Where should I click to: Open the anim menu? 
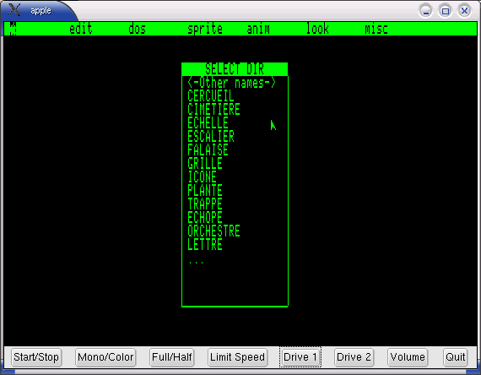pyautogui.click(x=258, y=29)
